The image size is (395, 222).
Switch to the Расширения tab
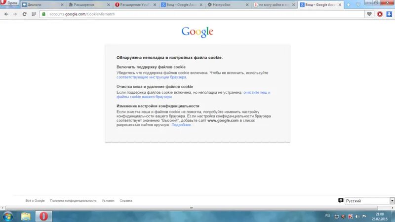pyautogui.click(x=89, y=4)
